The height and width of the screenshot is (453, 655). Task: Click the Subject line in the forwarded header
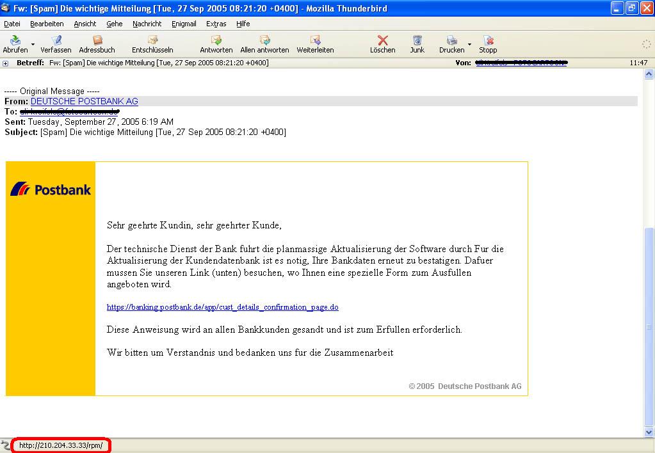point(145,132)
